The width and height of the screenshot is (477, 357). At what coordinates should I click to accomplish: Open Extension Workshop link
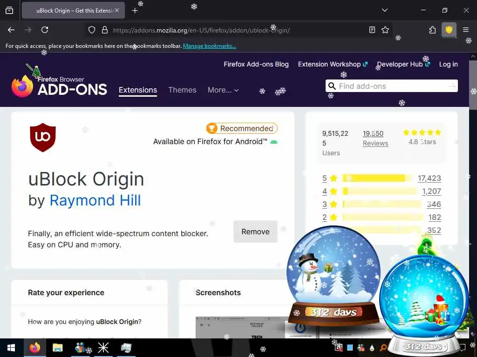click(x=333, y=64)
